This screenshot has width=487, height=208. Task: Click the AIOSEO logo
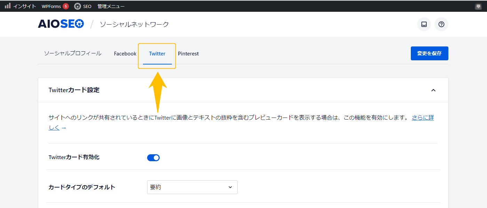click(x=61, y=24)
